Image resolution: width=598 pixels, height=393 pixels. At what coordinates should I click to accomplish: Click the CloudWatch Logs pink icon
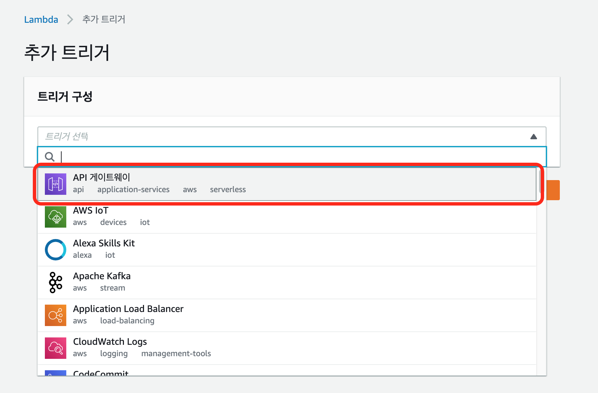coord(56,348)
